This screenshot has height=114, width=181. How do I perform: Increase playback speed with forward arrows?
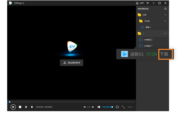pos(93,107)
